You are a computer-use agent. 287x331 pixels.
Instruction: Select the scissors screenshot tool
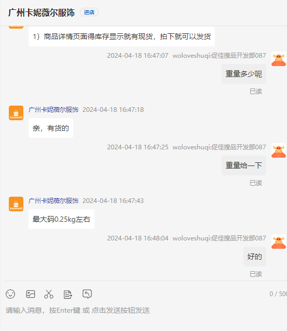(49, 294)
